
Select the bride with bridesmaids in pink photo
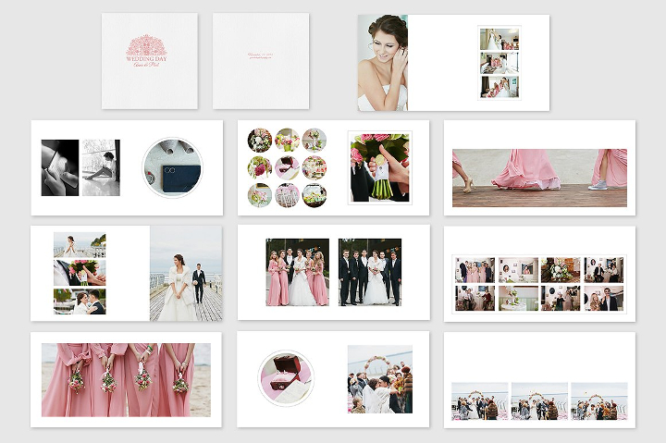click(298, 272)
